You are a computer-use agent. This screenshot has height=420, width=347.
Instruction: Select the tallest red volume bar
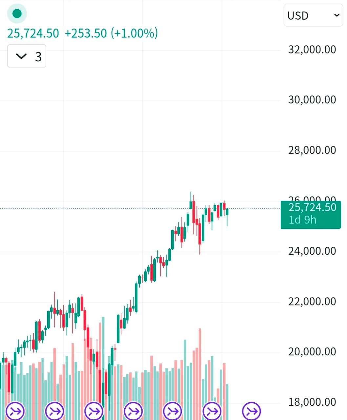click(x=200, y=364)
